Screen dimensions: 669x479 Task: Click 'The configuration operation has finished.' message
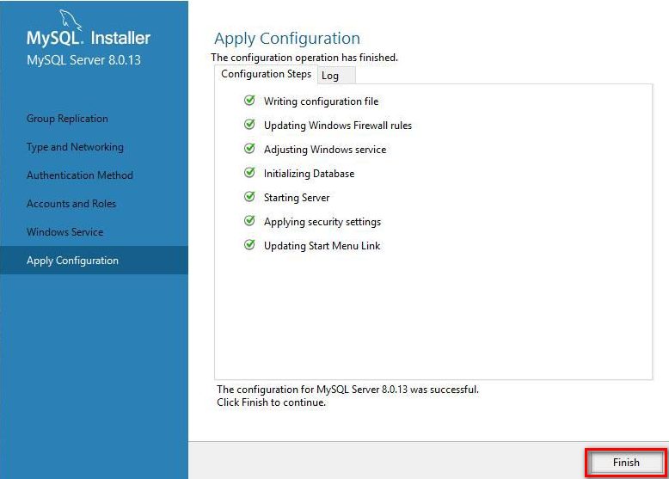[x=304, y=58]
